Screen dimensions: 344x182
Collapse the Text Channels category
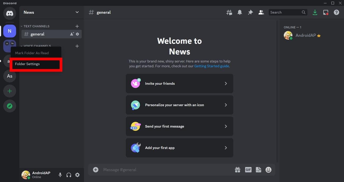click(36, 26)
